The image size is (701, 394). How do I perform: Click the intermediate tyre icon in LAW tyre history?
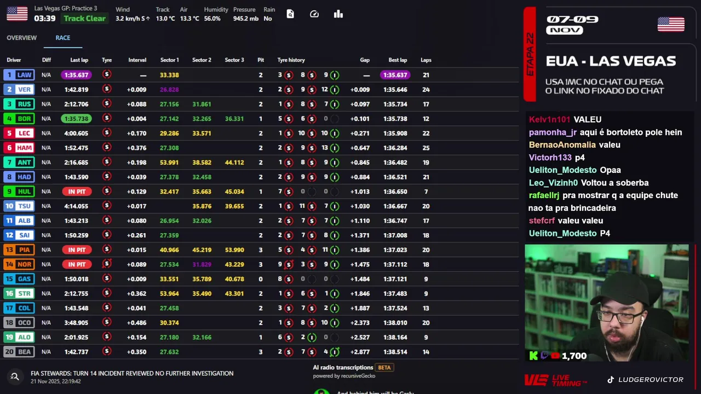(335, 75)
